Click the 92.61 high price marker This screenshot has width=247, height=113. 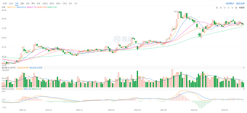point(176,12)
